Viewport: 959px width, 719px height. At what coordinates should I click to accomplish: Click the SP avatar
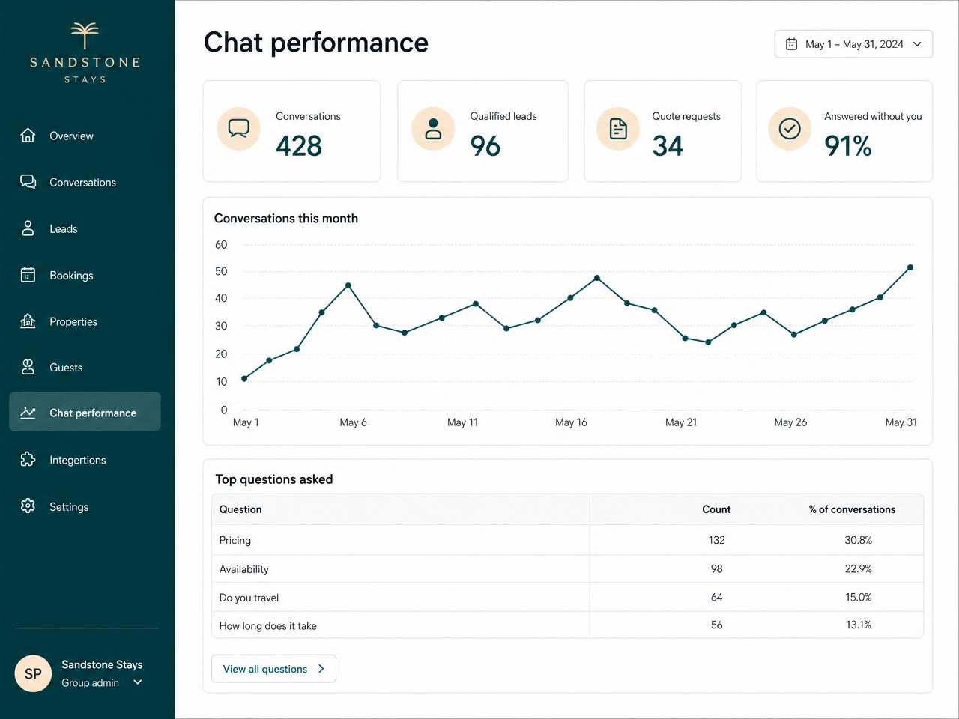[x=33, y=673]
